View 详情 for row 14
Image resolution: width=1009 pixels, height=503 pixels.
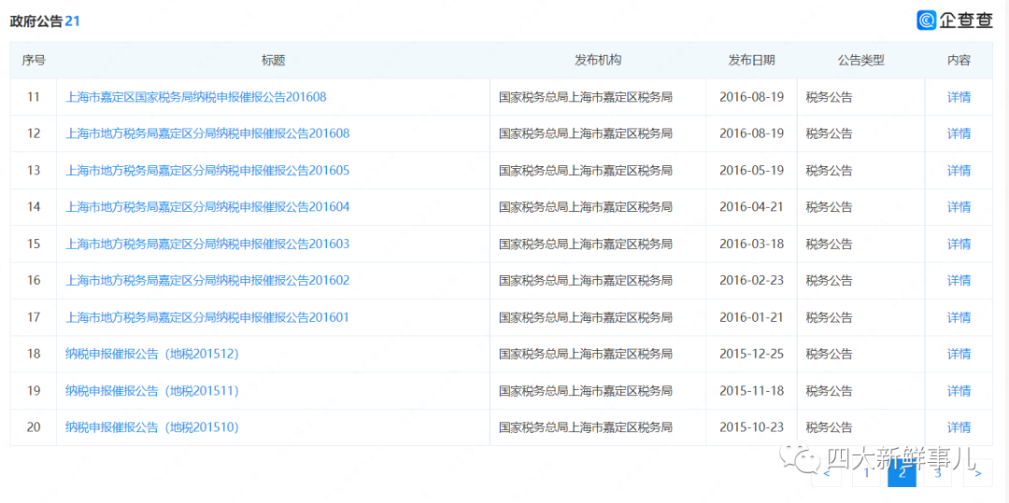click(959, 207)
